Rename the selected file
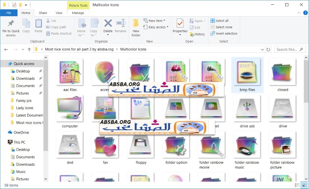Viewport: 309px width, 189px height. pyautogui.click(x=121, y=26)
